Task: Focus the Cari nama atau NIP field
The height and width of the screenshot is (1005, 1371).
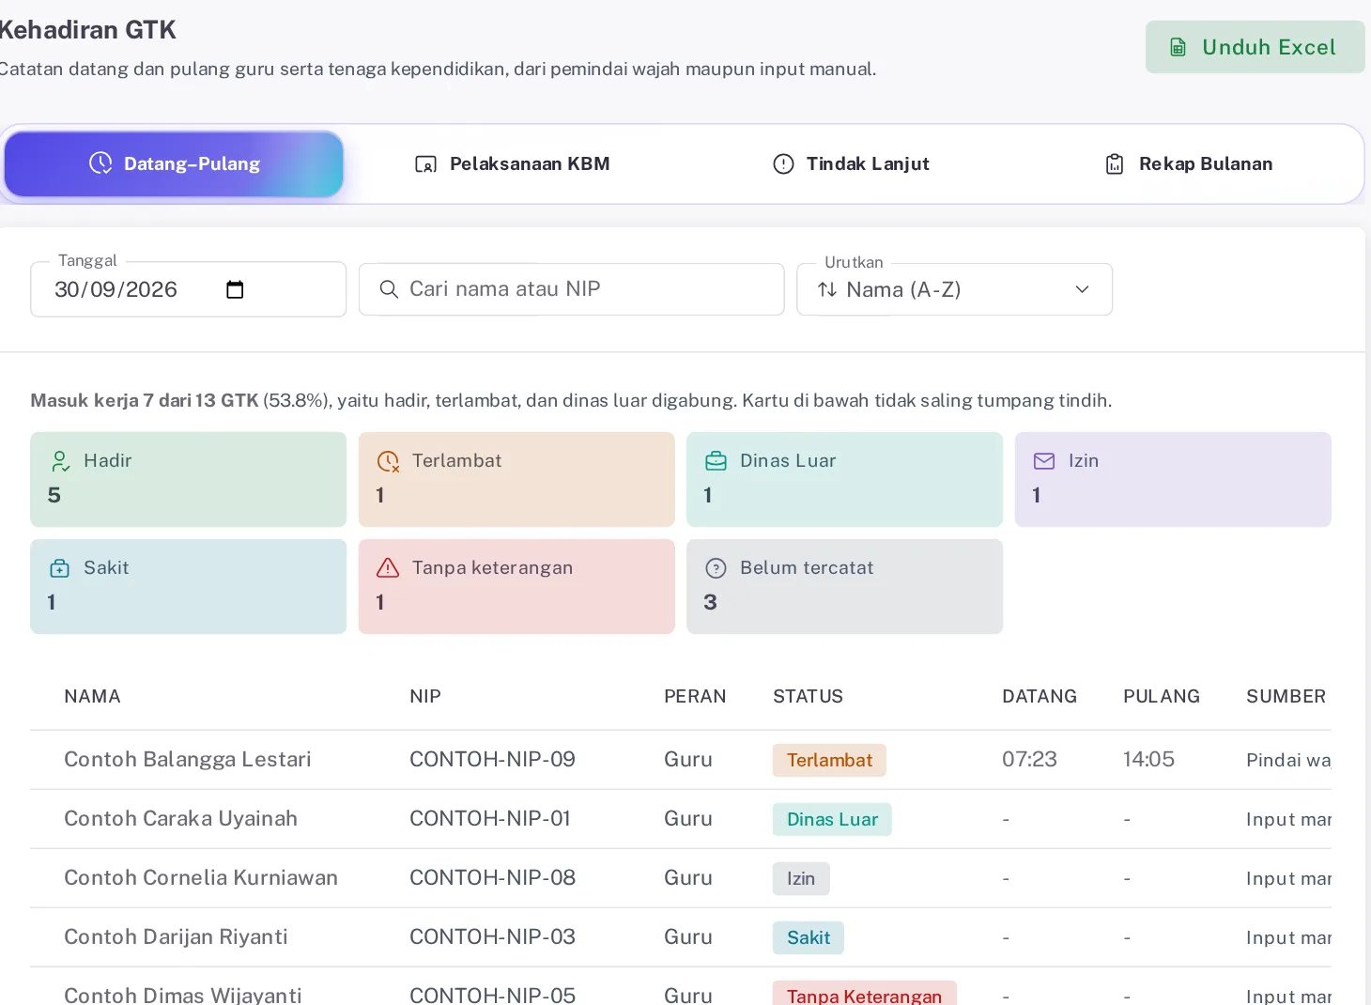Action: pyautogui.click(x=571, y=289)
